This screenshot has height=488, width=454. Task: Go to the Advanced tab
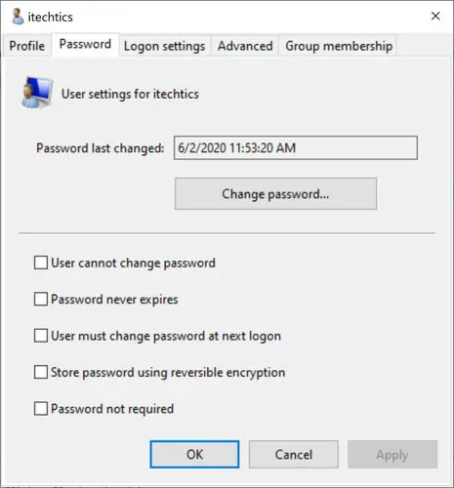(x=245, y=46)
